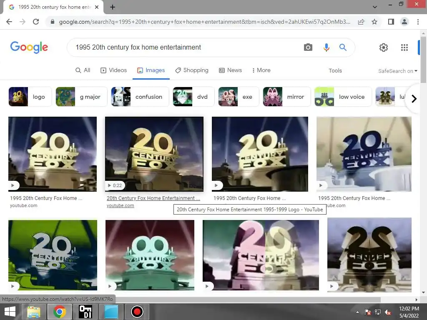
Task: Open the pink split Fox logo thumbnail
Action: pyautogui.click(x=261, y=255)
